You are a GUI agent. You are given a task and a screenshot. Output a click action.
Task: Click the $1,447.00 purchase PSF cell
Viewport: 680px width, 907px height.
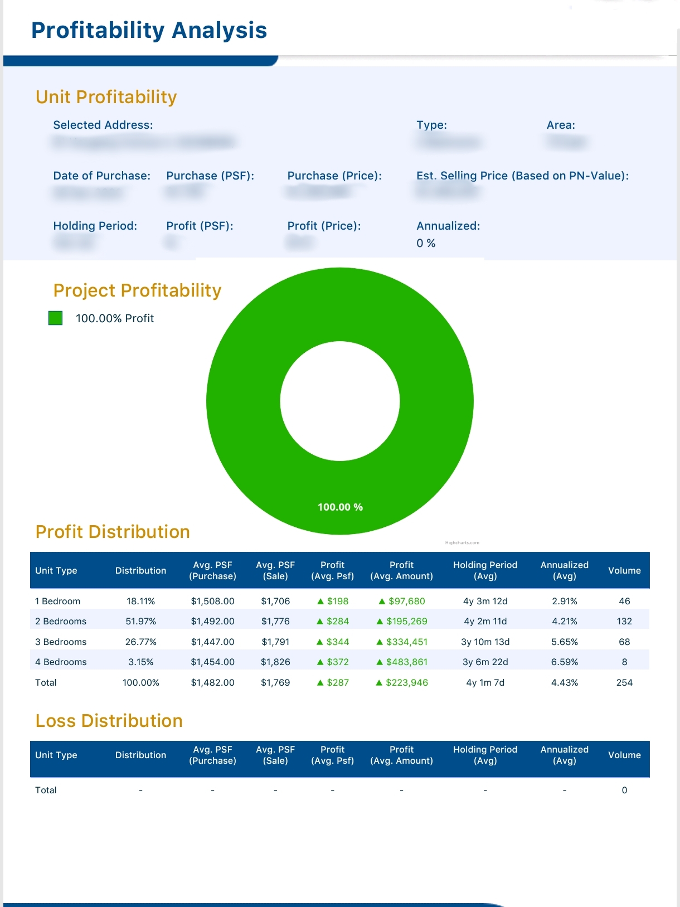(x=213, y=642)
